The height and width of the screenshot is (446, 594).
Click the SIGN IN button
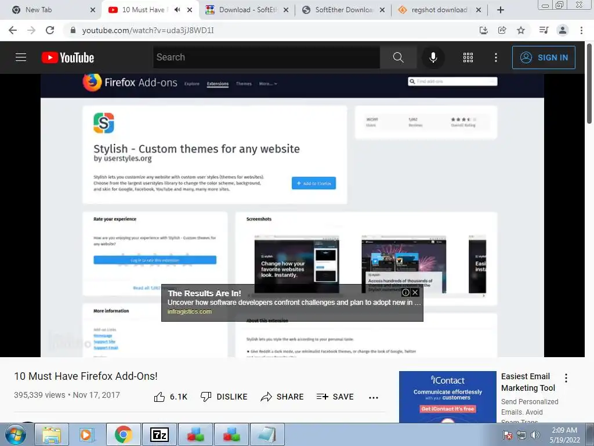tap(544, 57)
